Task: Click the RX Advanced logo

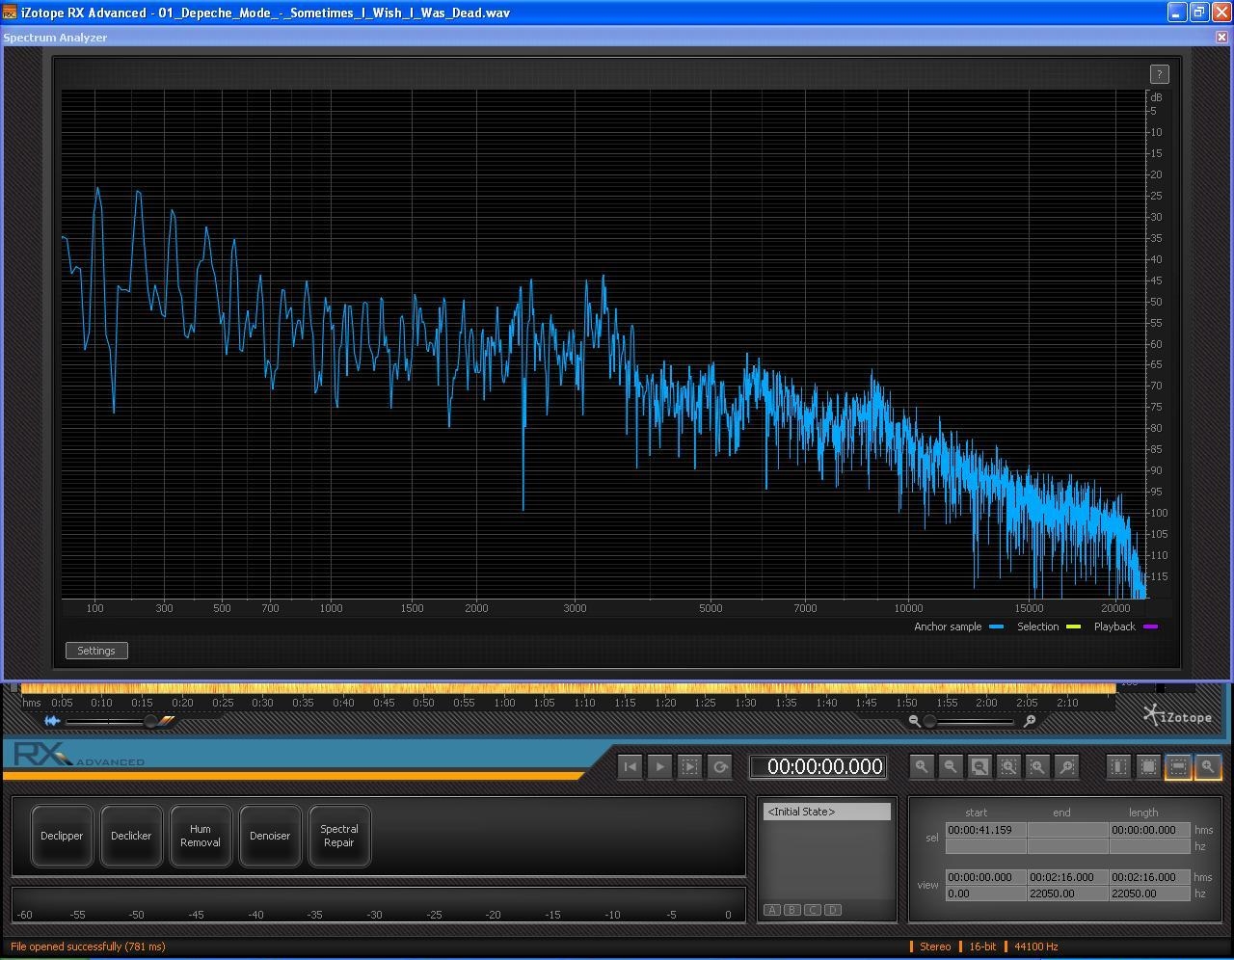Action: (79, 756)
